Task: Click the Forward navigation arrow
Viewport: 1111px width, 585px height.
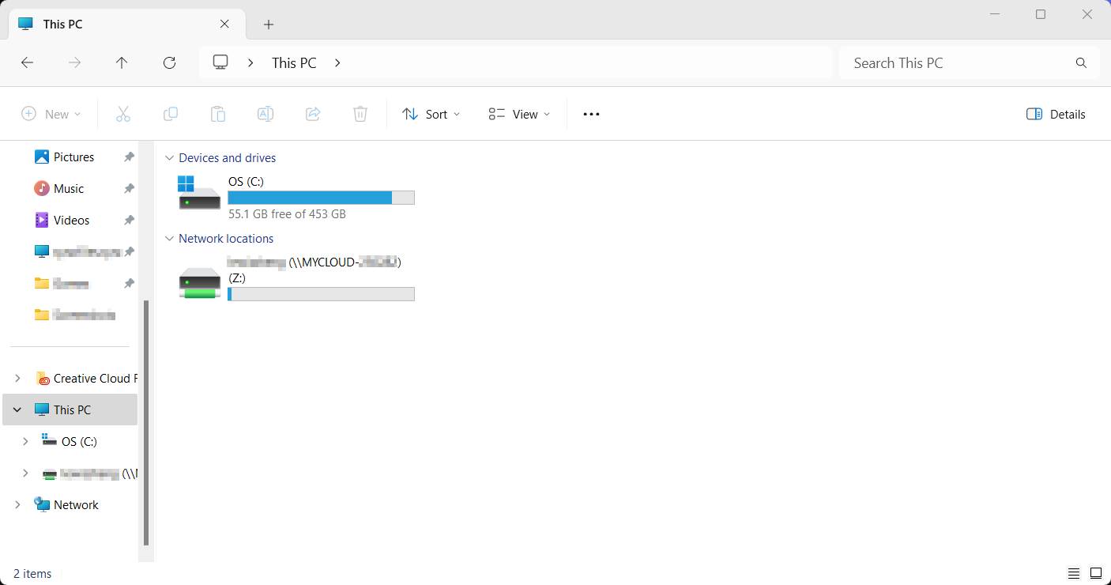Action: pyautogui.click(x=75, y=63)
